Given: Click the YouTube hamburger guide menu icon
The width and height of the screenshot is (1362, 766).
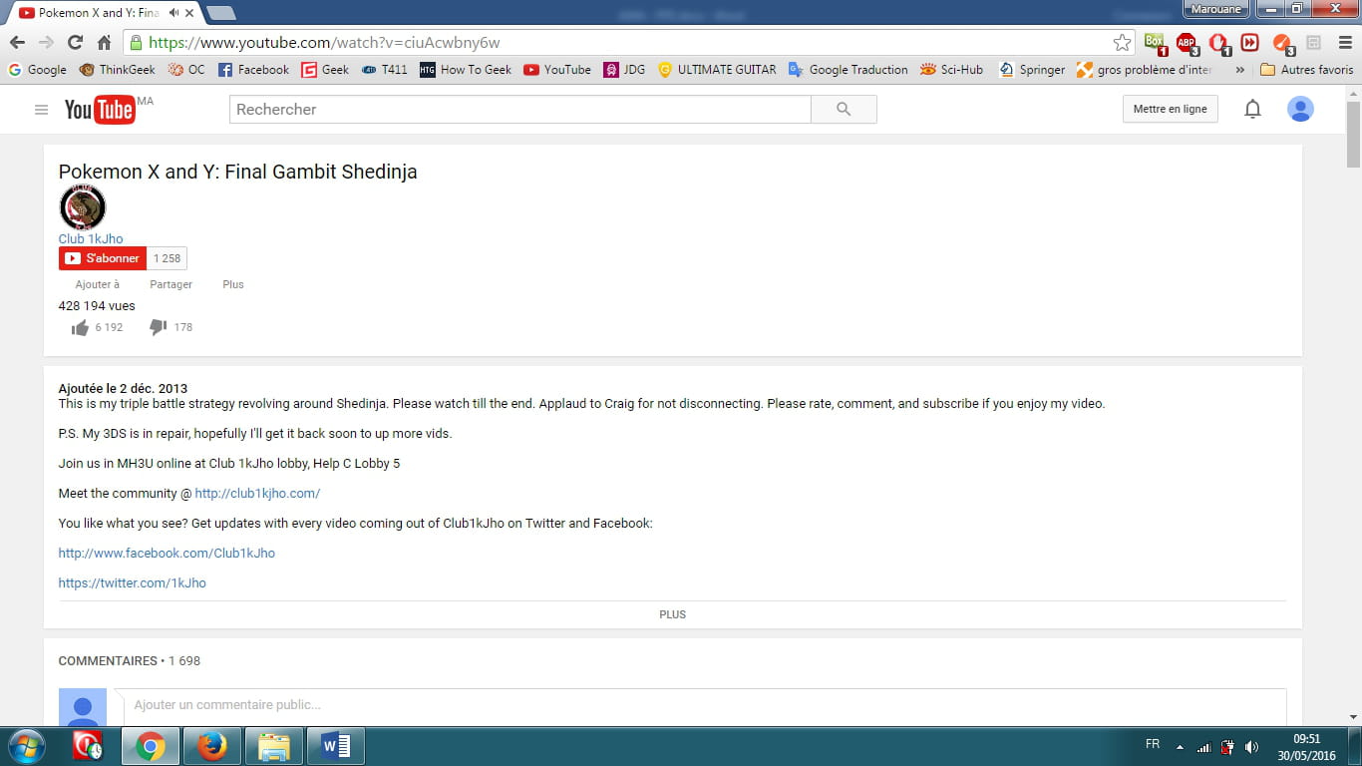Looking at the screenshot, I should pos(41,110).
